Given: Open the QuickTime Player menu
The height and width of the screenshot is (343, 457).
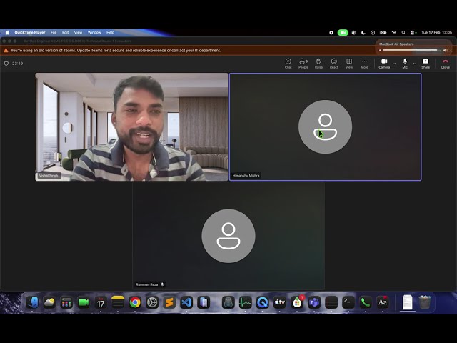Looking at the screenshot, I should [30, 32].
